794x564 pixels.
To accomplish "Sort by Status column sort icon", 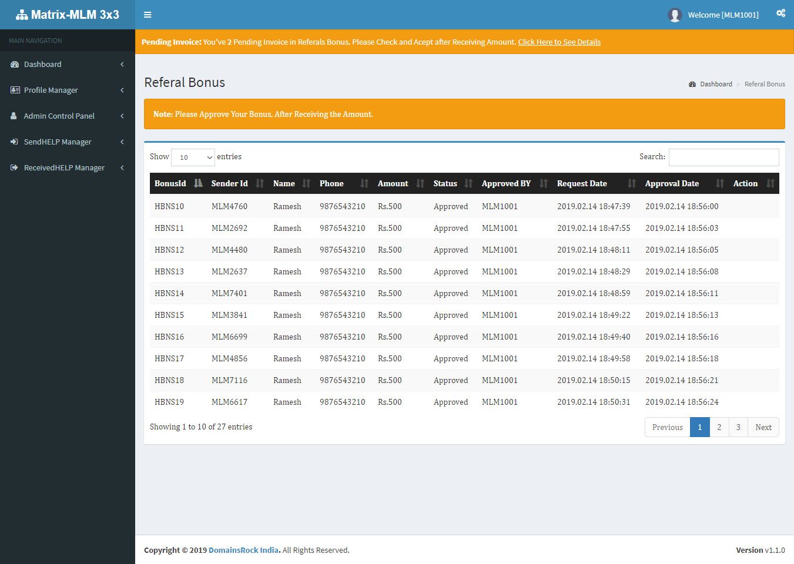I will click(x=468, y=183).
